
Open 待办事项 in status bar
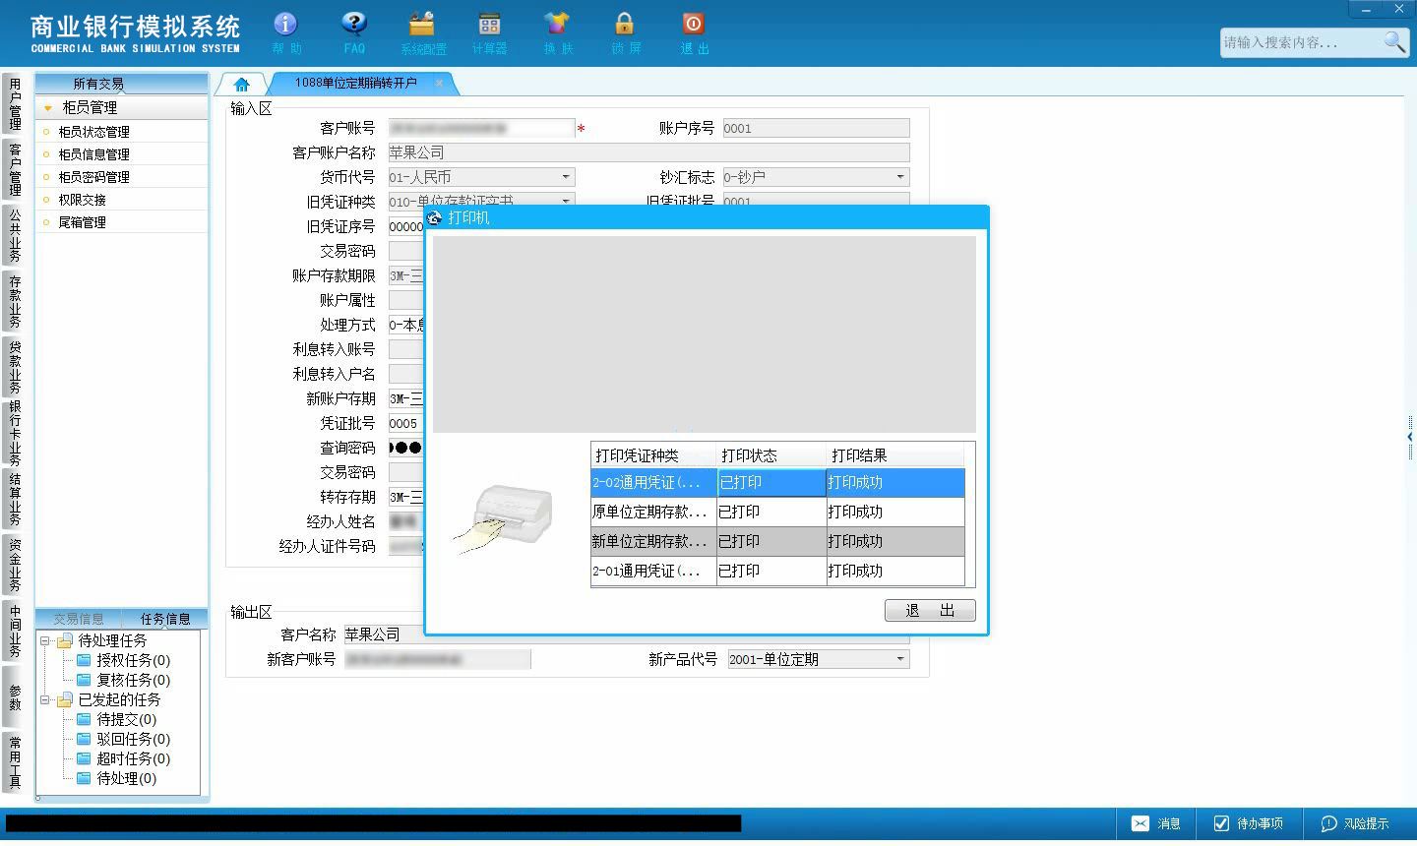pos(1248,823)
